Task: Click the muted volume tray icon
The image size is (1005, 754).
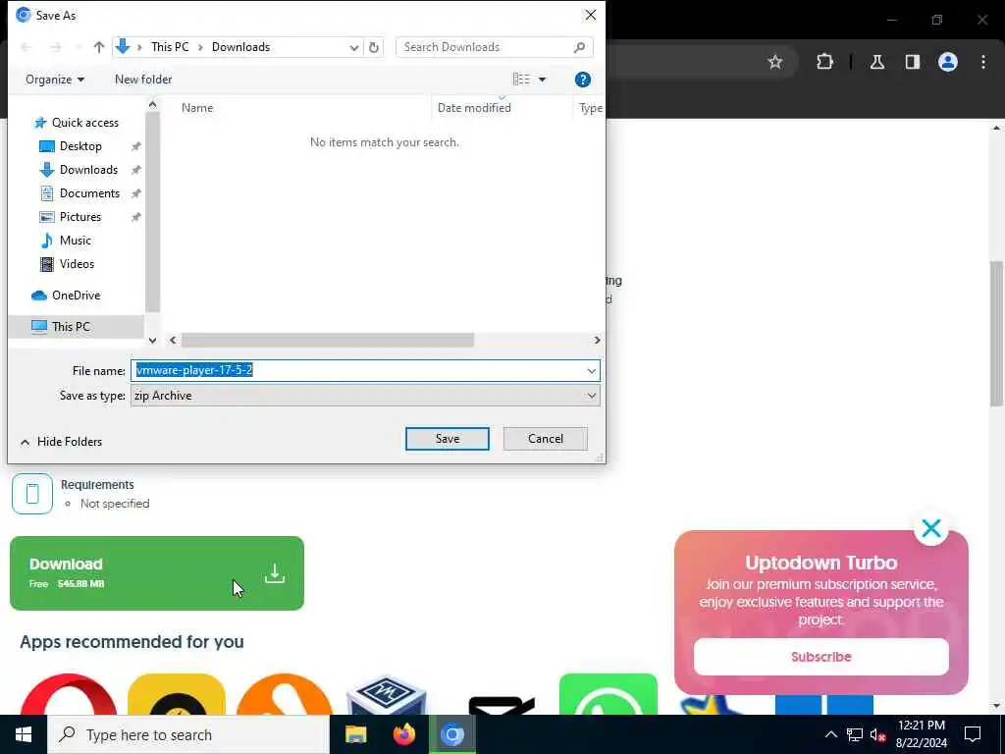Action: pos(877,734)
